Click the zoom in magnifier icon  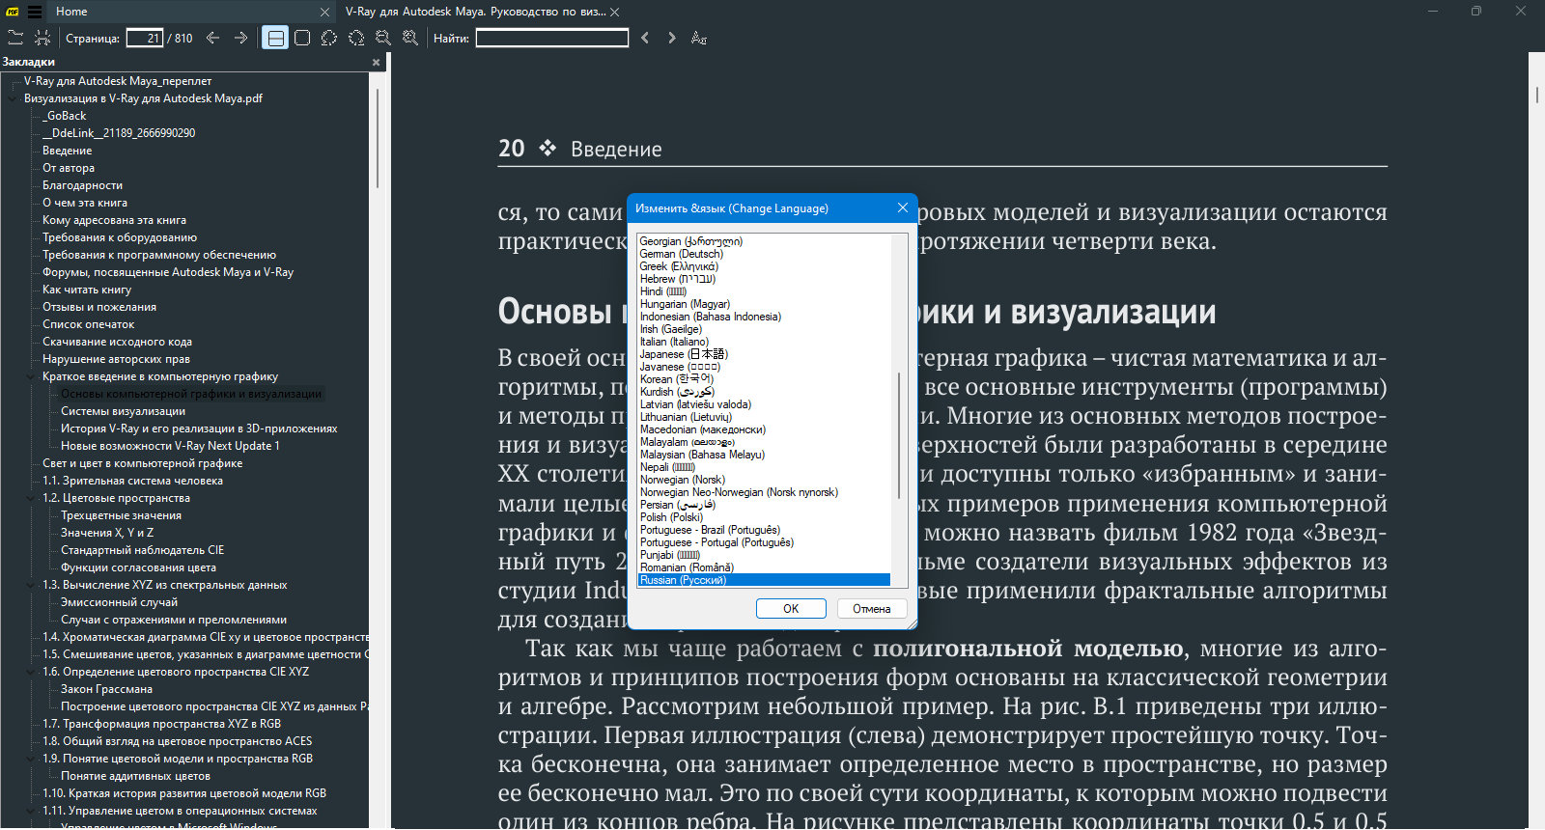point(410,38)
